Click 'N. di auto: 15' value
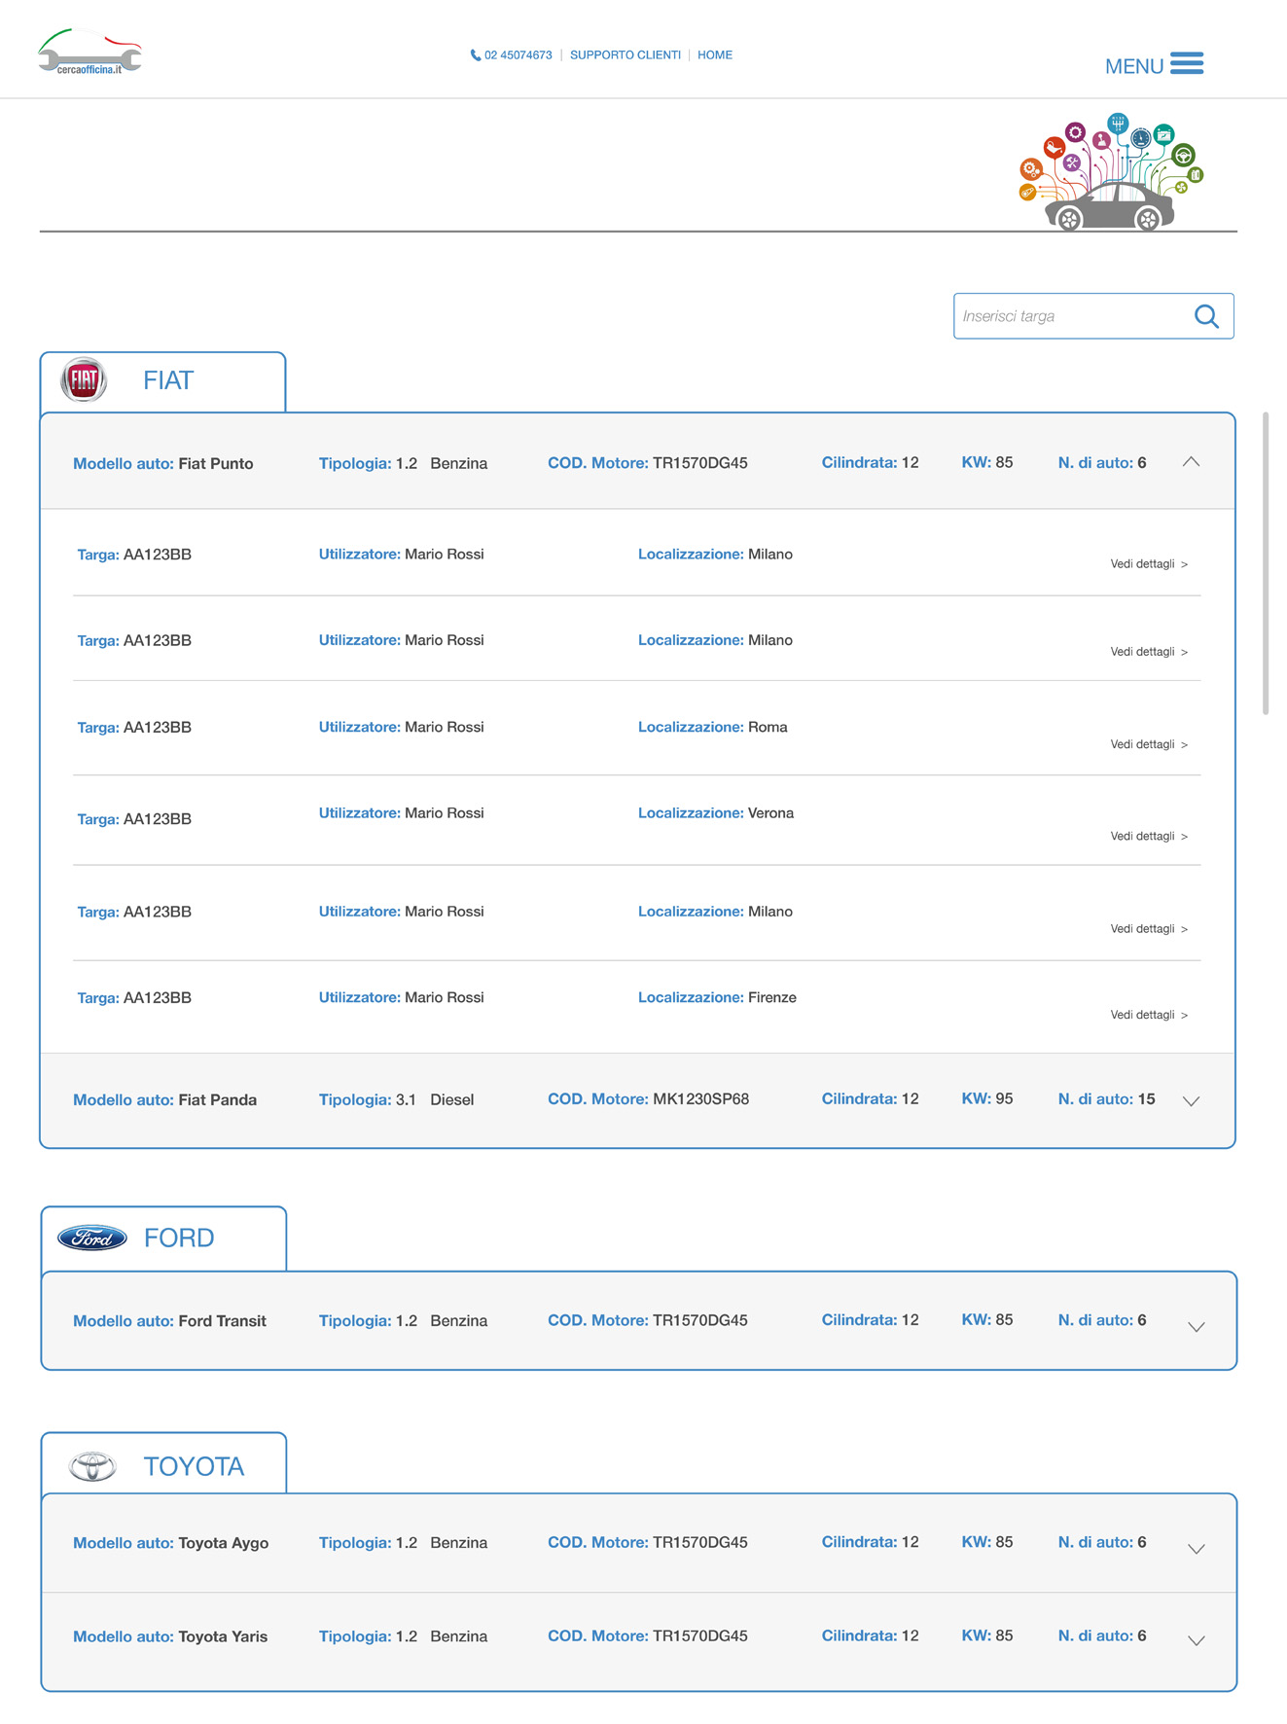The image size is (1287, 1724). (1107, 1099)
